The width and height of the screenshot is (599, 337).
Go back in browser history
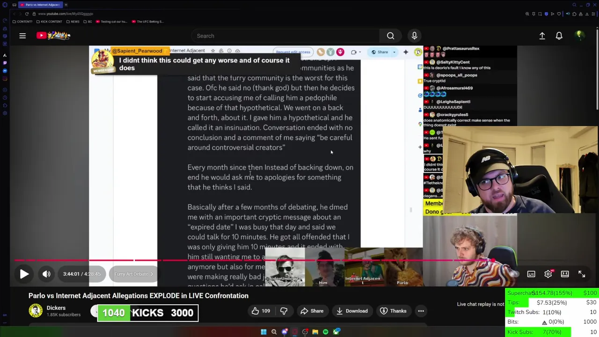14,14
